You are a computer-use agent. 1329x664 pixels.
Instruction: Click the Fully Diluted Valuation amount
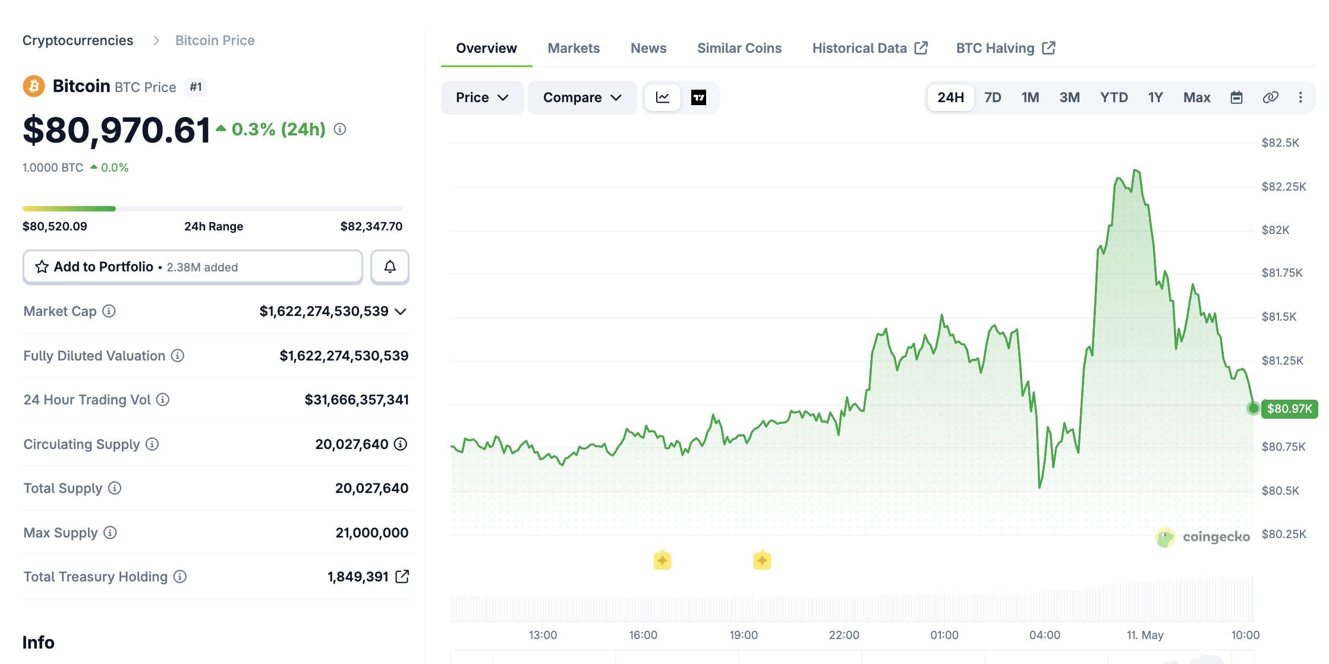(344, 356)
